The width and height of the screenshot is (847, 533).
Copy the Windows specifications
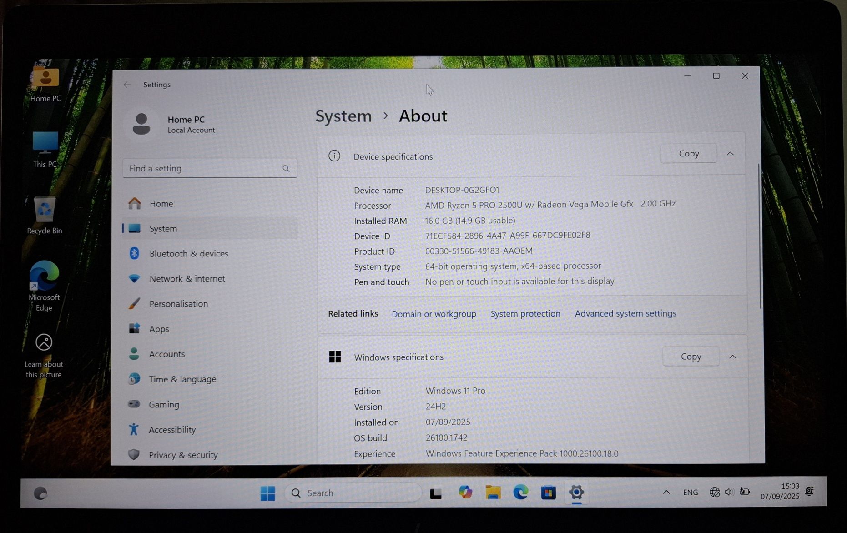(691, 357)
